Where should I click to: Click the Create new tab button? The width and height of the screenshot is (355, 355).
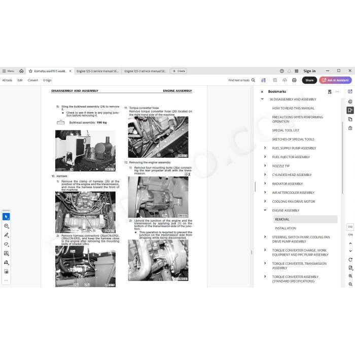[179, 71]
